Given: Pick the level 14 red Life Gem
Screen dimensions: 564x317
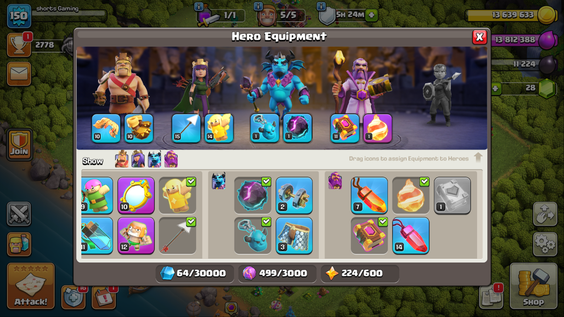Looking at the screenshot, I should [x=411, y=236].
